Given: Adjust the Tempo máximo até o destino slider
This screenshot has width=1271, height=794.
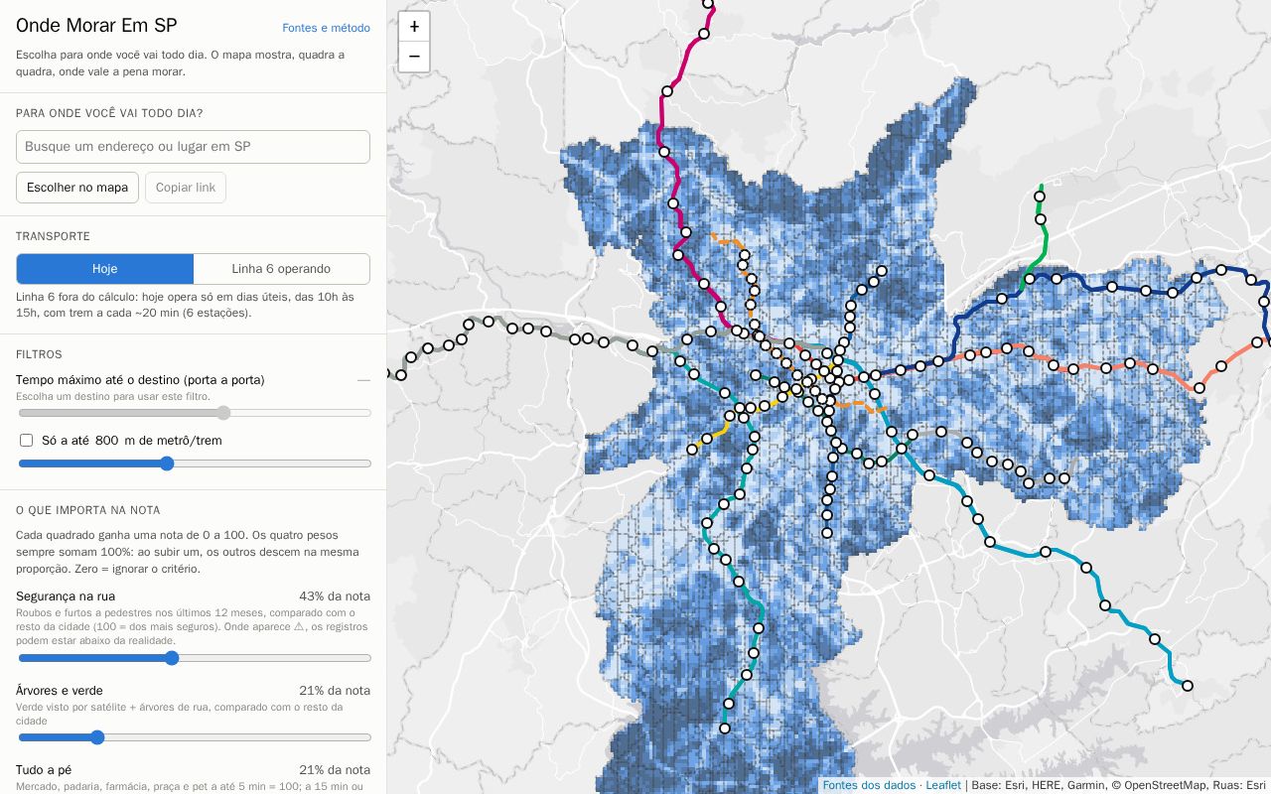Looking at the screenshot, I should [x=195, y=413].
